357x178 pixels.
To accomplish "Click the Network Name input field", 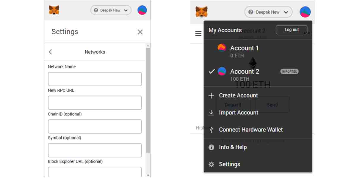I will tap(95, 79).
